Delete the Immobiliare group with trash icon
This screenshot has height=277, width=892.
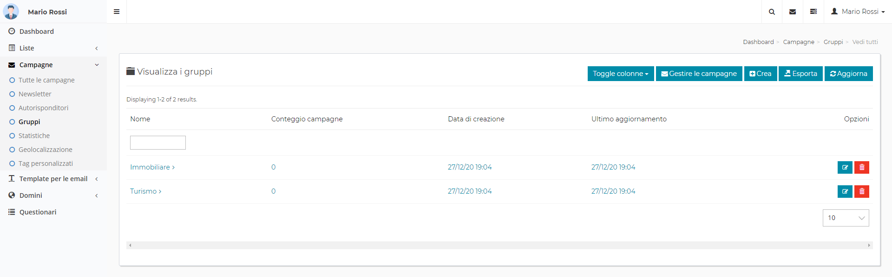tap(862, 167)
